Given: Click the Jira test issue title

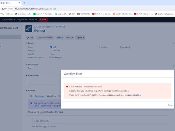Looking at the screenshot, I should (x=39, y=31).
